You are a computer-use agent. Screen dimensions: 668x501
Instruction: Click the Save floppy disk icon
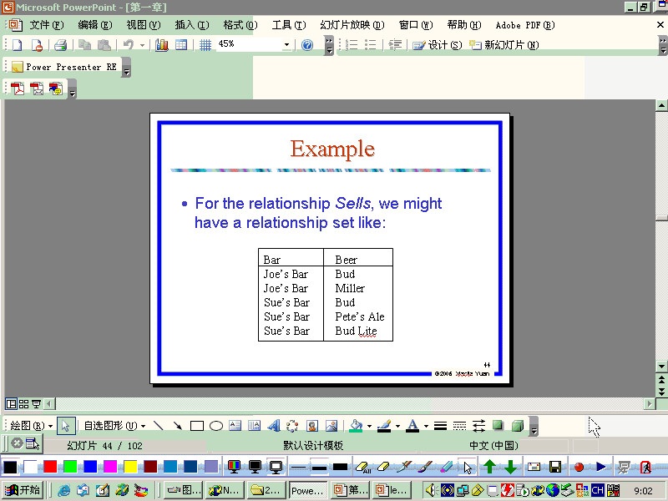555,467
